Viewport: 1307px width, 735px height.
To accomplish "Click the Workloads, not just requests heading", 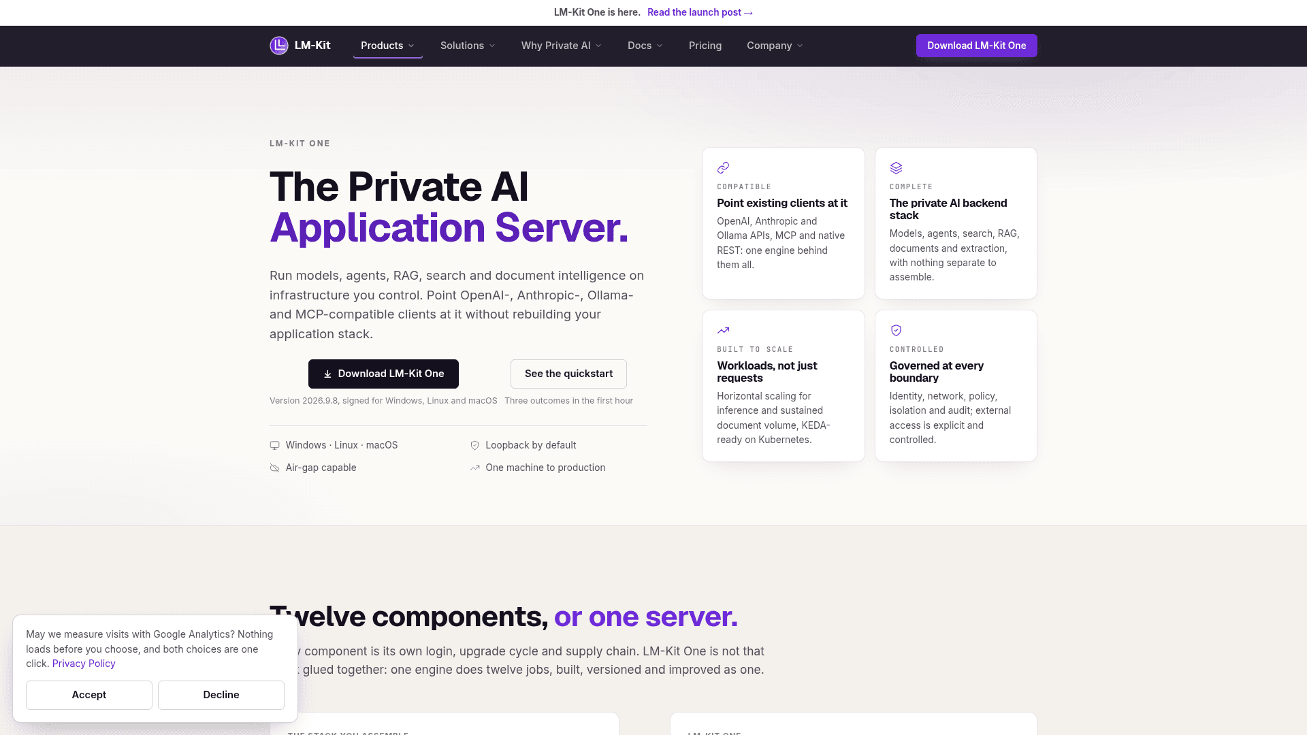I will [767, 372].
